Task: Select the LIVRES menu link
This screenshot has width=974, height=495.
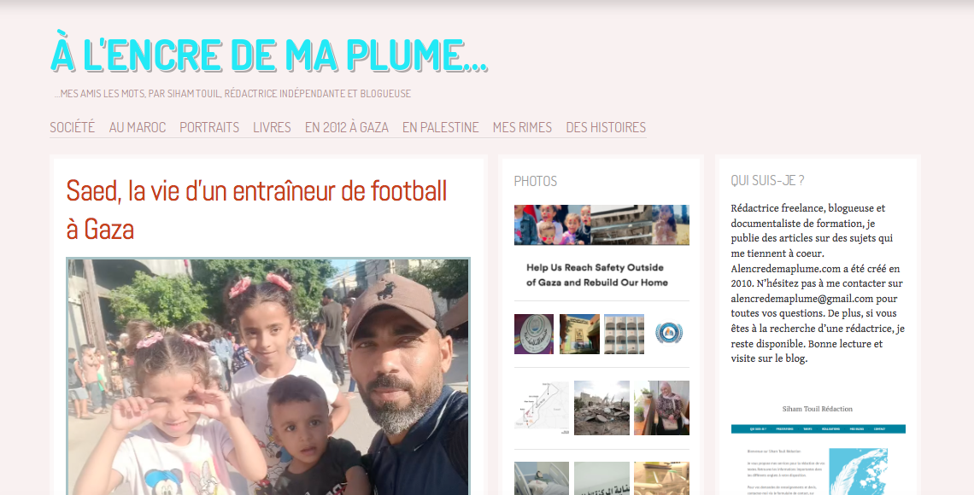Action: (272, 127)
